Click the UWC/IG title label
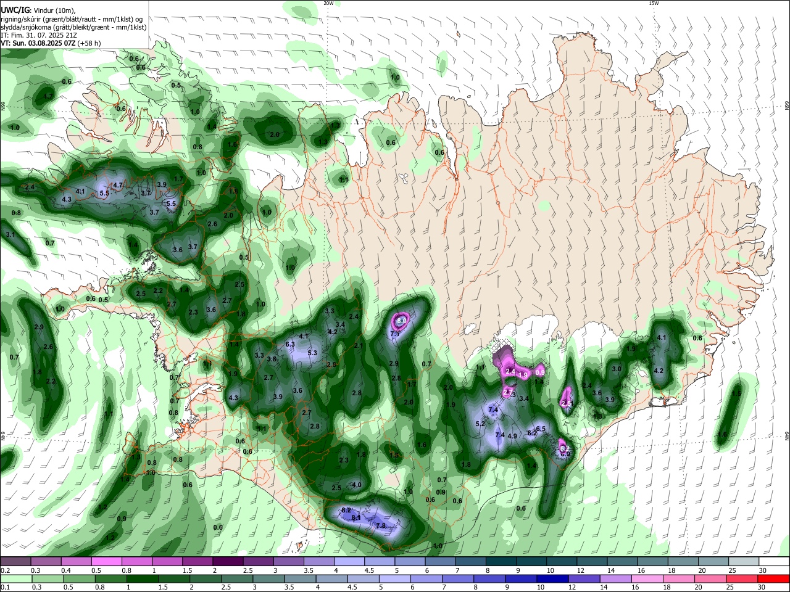The width and height of the screenshot is (790, 592). click(15, 10)
